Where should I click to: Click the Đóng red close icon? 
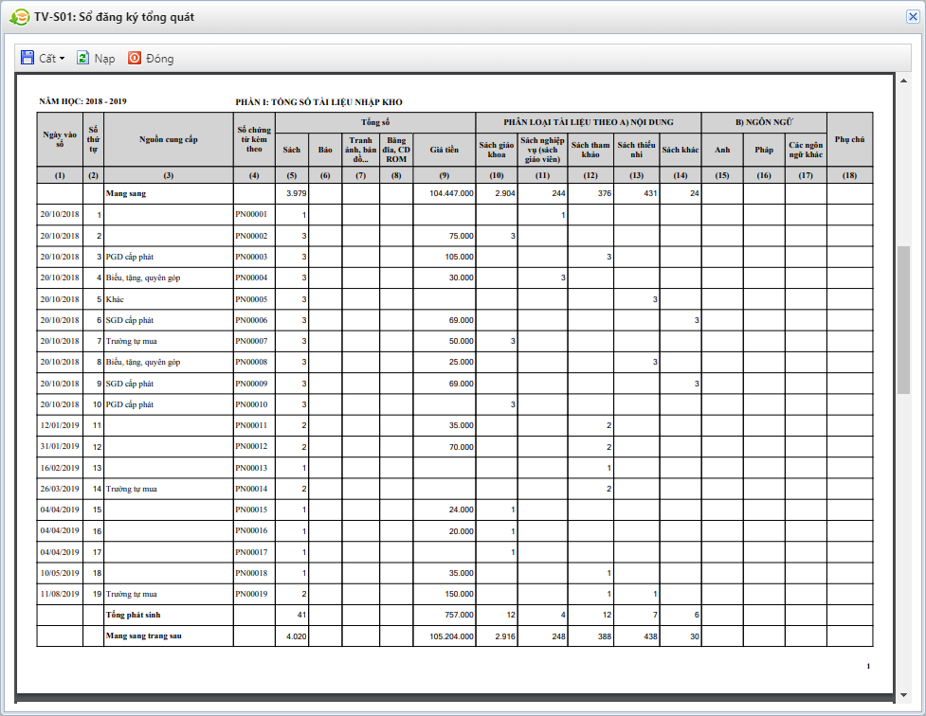point(135,57)
